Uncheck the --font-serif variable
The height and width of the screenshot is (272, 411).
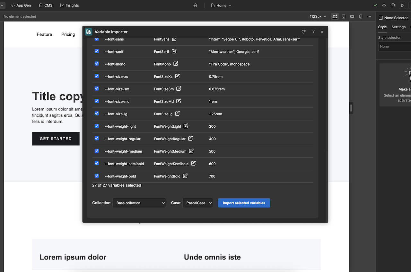pos(97,51)
